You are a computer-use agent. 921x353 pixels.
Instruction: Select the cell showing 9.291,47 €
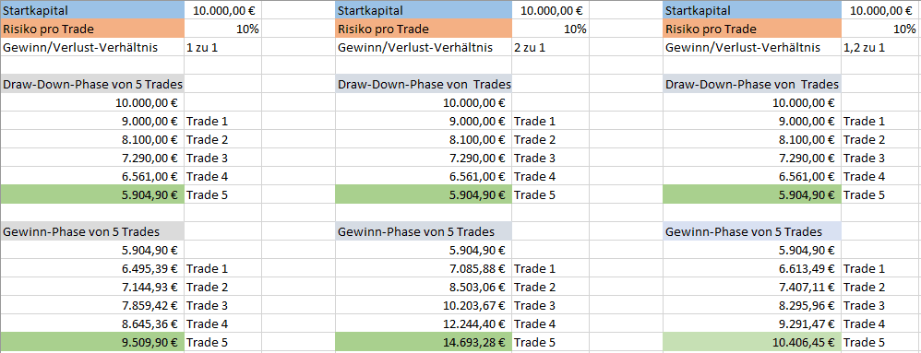pos(752,324)
